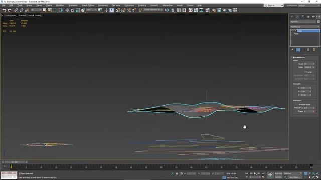Open the Layer Explorer icon
The image size is (321, 180).
pyautogui.click(x=184, y=10)
